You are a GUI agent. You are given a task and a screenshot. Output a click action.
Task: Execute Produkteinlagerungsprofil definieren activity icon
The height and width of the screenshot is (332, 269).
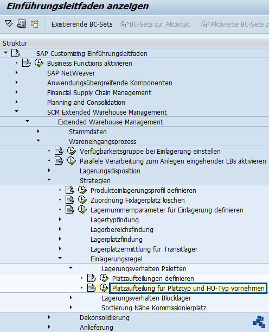[x=82, y=190]
